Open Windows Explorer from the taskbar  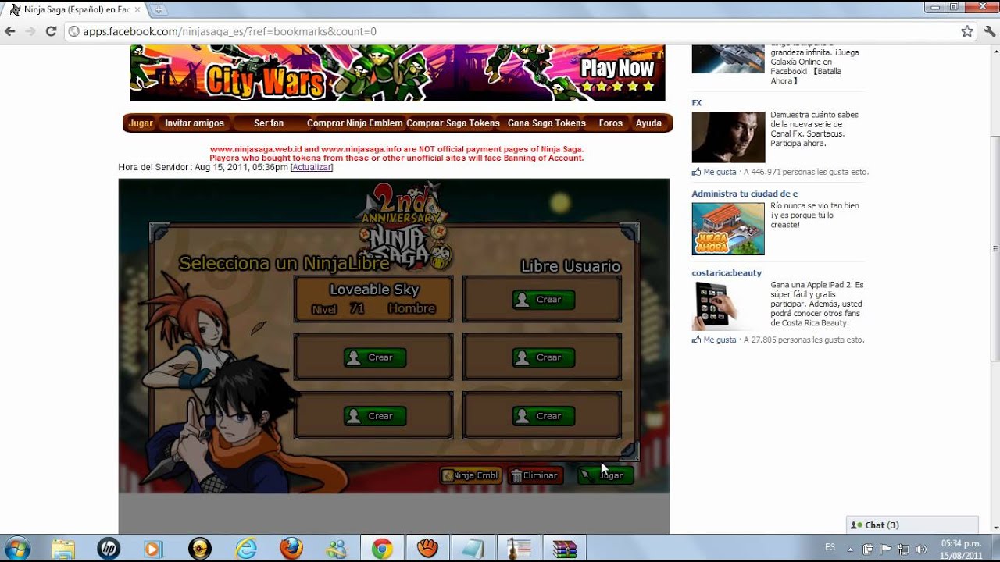pos(63,549)
